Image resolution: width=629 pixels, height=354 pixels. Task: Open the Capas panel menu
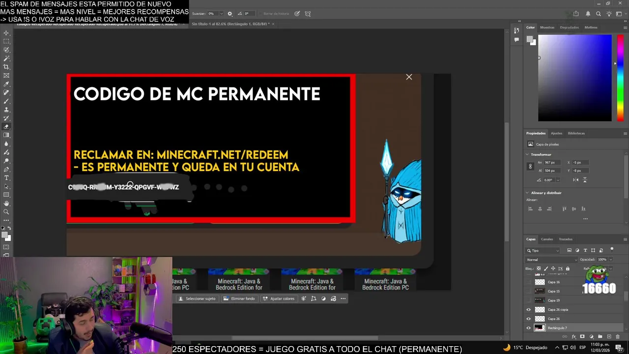625,239
